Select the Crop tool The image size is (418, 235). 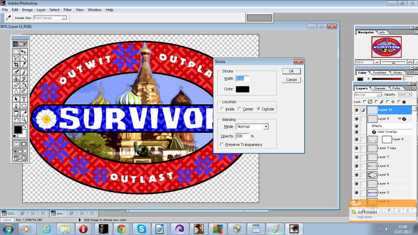(x=16, y=64)
